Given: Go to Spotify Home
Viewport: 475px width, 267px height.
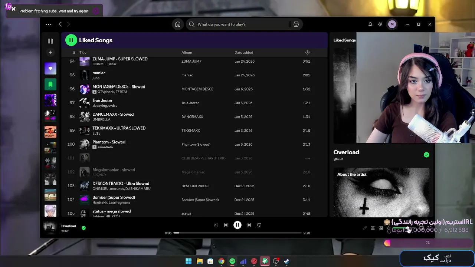Looking at the screenshot, I should [x=178, y=24].
